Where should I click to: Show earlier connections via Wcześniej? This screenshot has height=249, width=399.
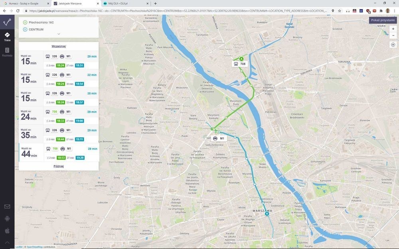[59, 46]
